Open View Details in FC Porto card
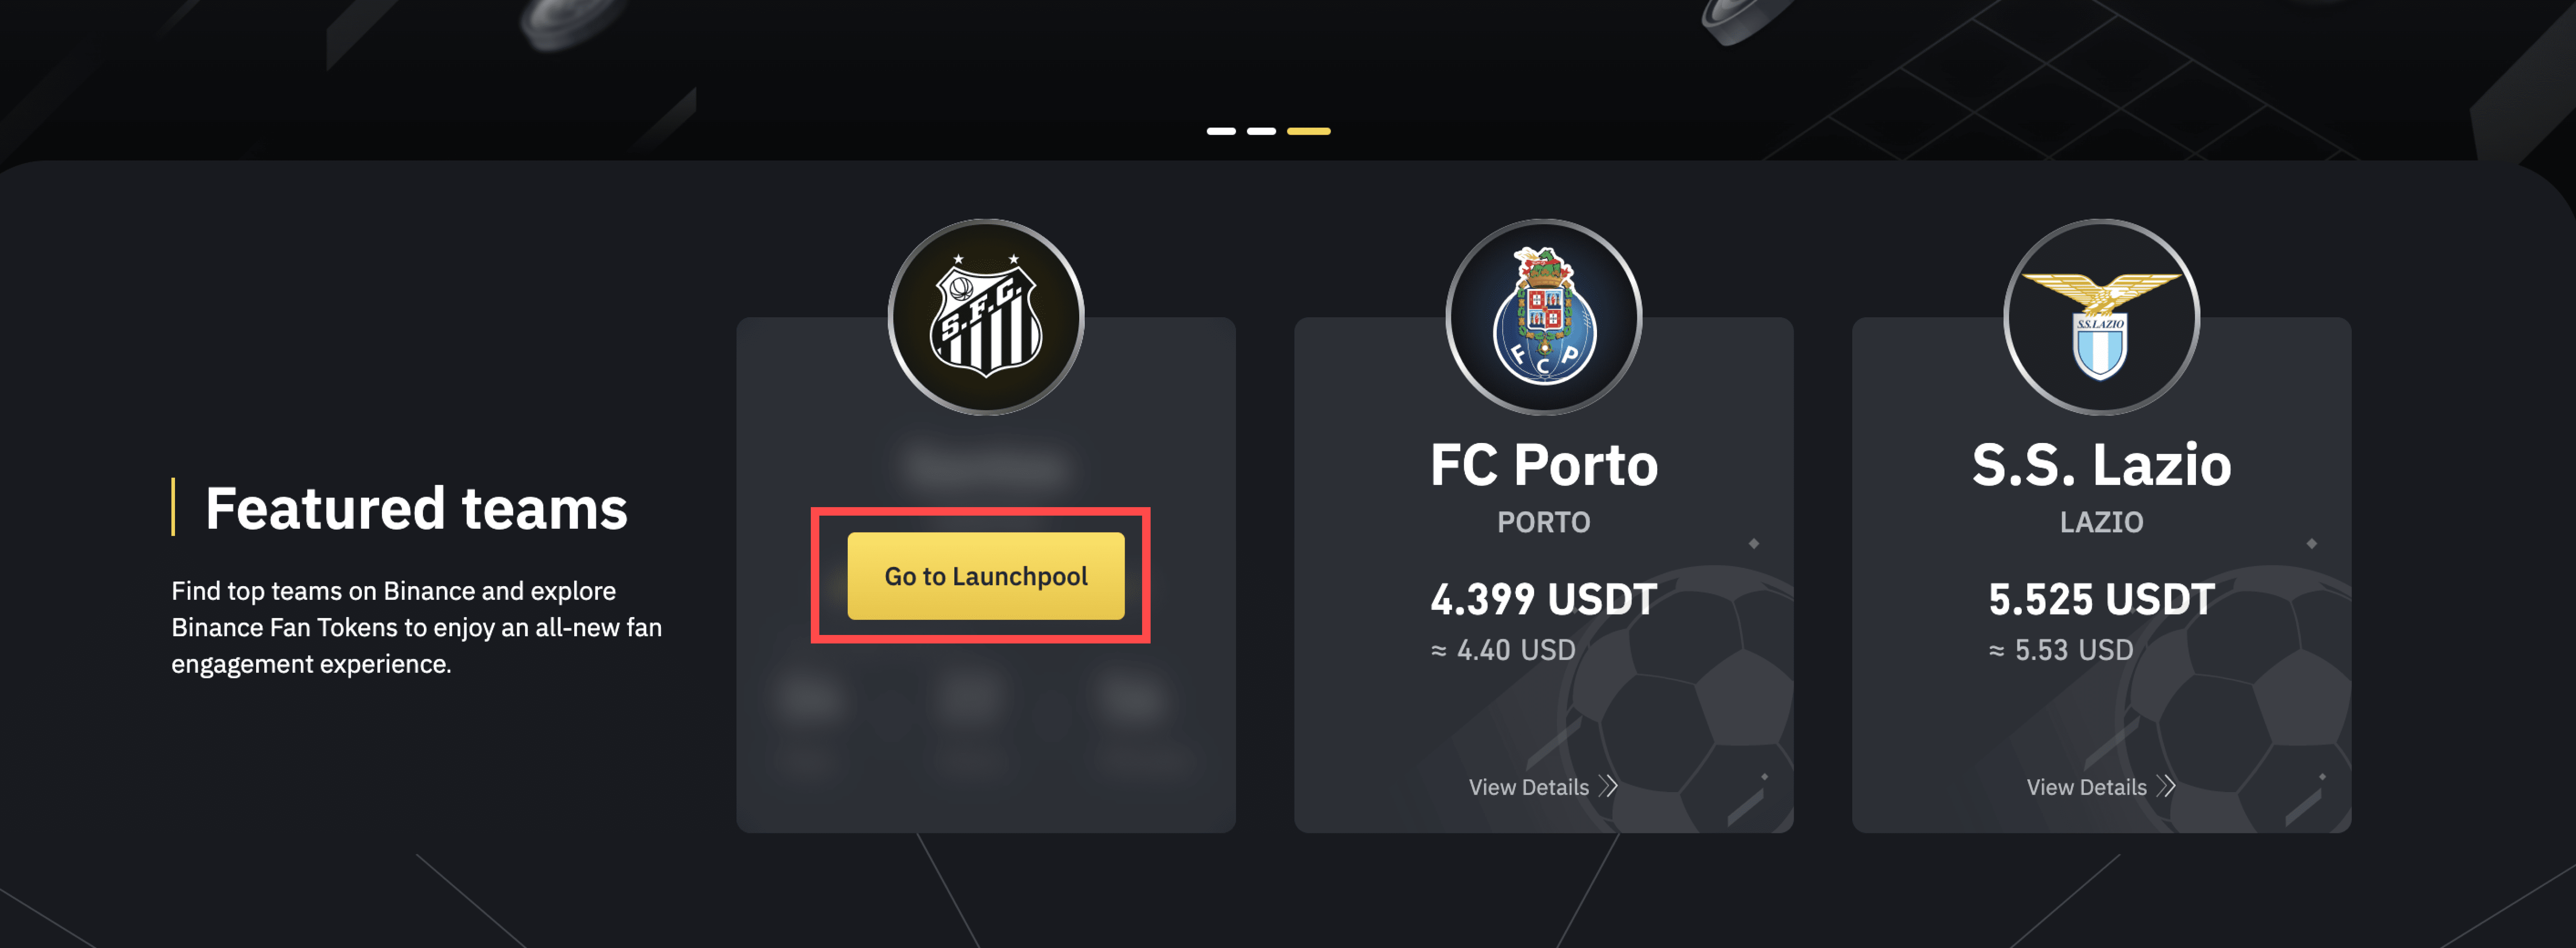The width and height of the screenshot is (2576, 948). (x=1528, y=787)
